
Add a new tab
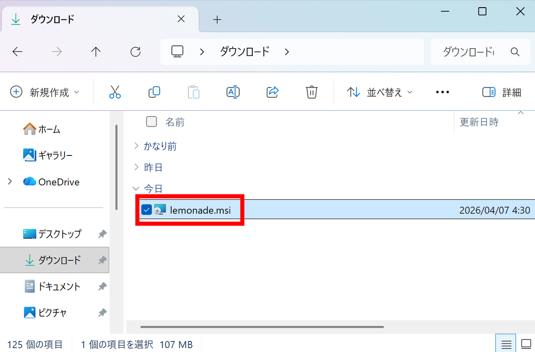(217, 20)
